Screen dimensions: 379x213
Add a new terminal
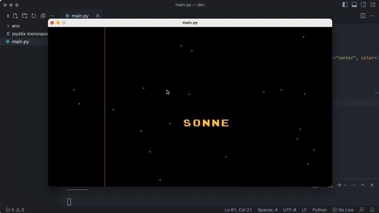(339, 185)
